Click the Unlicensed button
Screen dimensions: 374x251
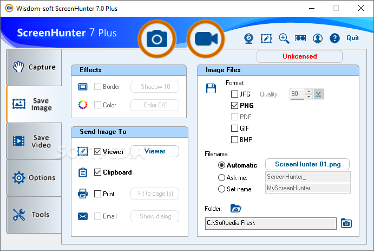click(300, 56)
